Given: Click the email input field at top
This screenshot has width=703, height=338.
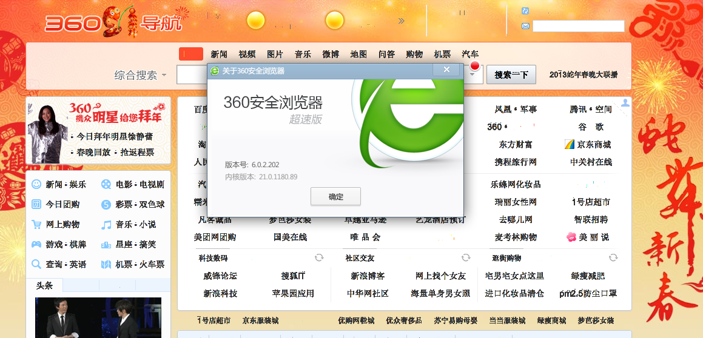Looking at the screenshot, I should pos(579,26).
